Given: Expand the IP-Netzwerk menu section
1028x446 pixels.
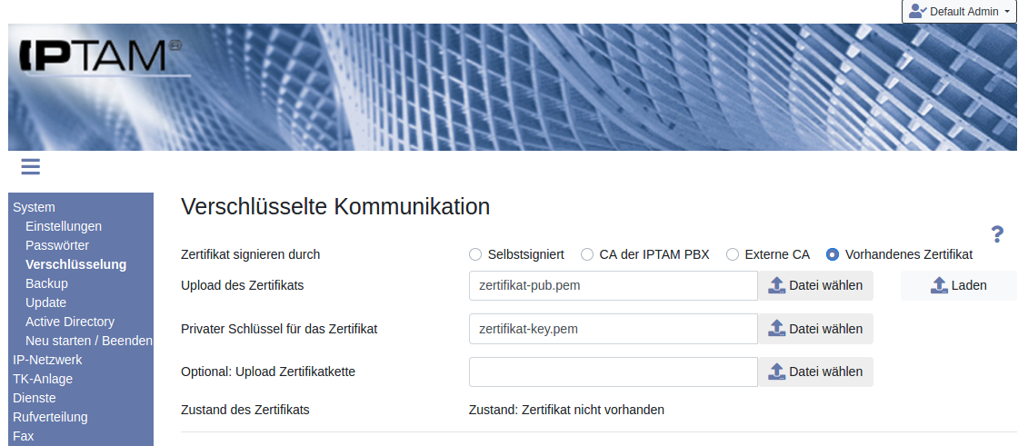Looking at the screenshot, I should click(47, 360).
